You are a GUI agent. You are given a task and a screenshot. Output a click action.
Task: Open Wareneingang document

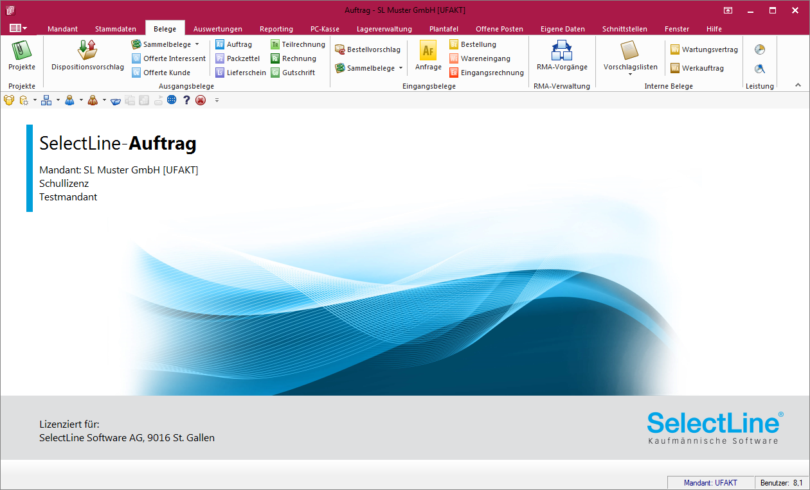pos(480,58)
